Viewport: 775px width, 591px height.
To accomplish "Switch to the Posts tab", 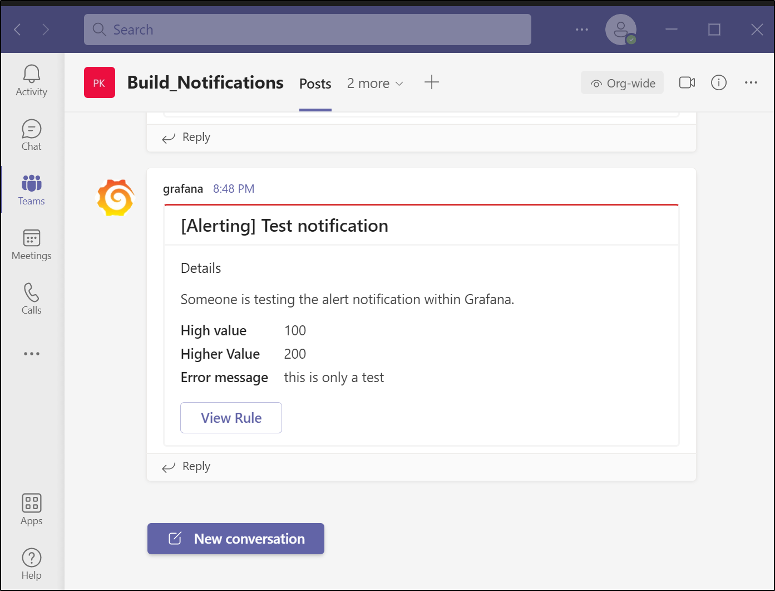I will (x=315, y=84).
